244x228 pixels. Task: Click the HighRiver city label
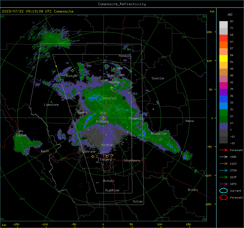113,190
